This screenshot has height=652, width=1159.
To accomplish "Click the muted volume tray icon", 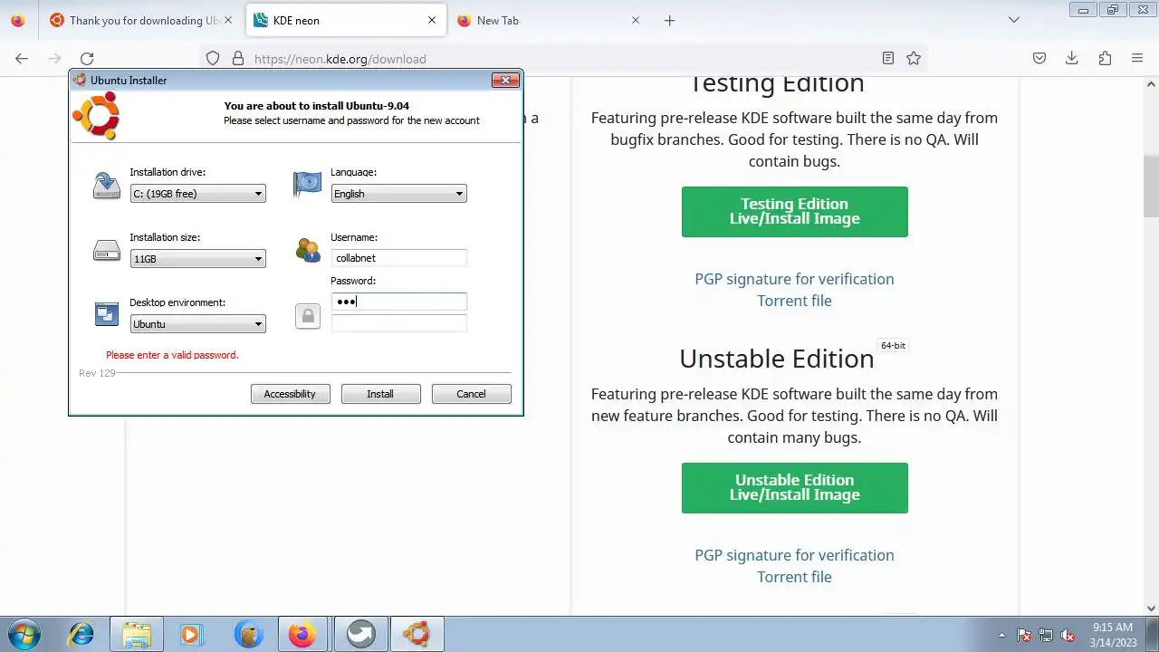I will pyautogui.click(x=1068, y=635).
